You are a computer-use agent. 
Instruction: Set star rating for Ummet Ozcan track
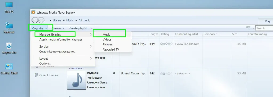[167, 73]
